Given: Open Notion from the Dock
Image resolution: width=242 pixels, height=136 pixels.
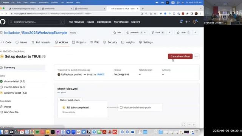Looking at the screenshot, I should 89,132.
